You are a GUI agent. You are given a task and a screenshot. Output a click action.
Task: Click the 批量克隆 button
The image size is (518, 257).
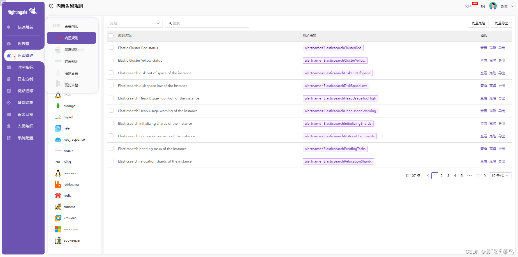[478, 23]
